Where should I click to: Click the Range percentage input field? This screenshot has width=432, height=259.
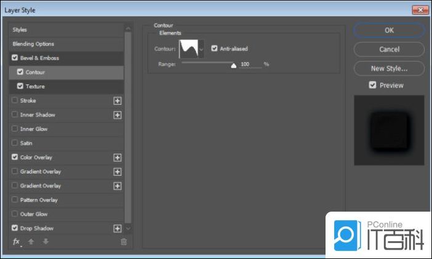click(x=250, y=64)
